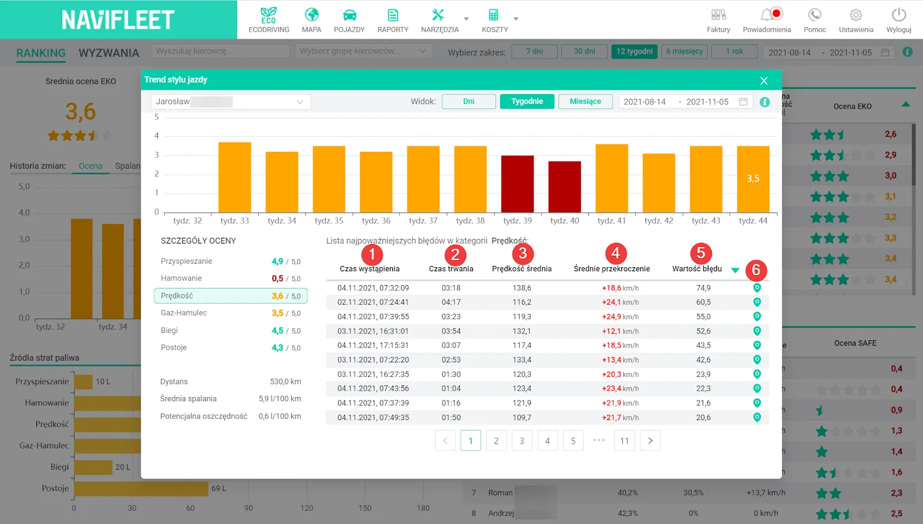Switch view to Dni
Image resolution: width=923 pixels, height=524 pixels.
click(x=469, y=102)
